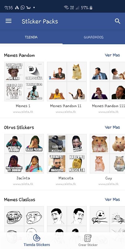Open the hamburger navigation menu
The height and width of the screenshot is (249, 125).
[x=8, y=21]
